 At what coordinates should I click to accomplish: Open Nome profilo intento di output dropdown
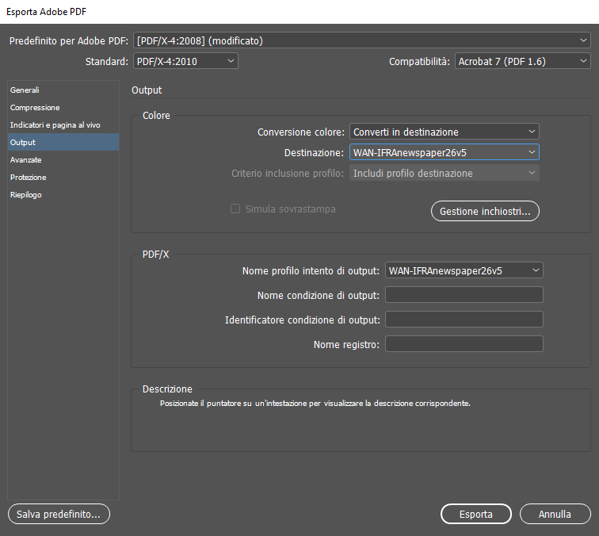[464, 270]
